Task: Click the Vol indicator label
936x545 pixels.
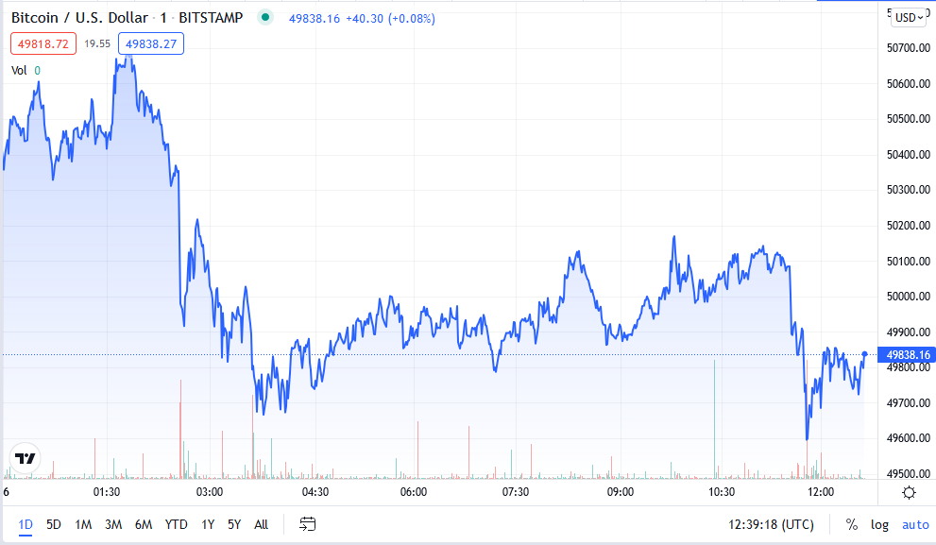Action: (20, 70)
